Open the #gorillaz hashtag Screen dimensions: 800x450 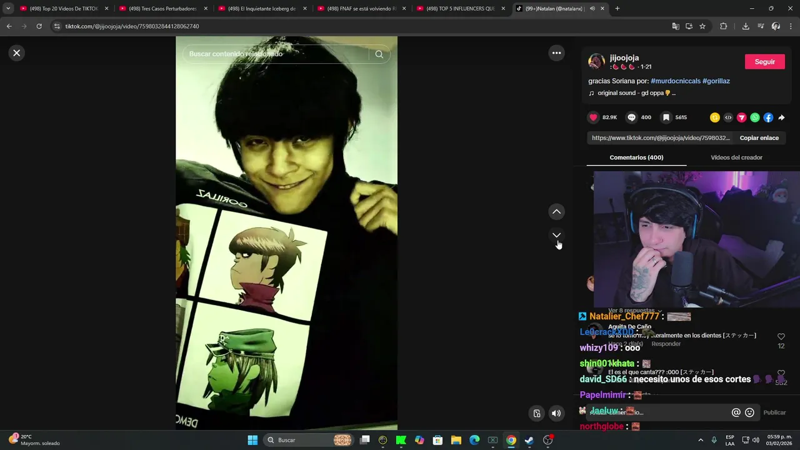(716, 81)
